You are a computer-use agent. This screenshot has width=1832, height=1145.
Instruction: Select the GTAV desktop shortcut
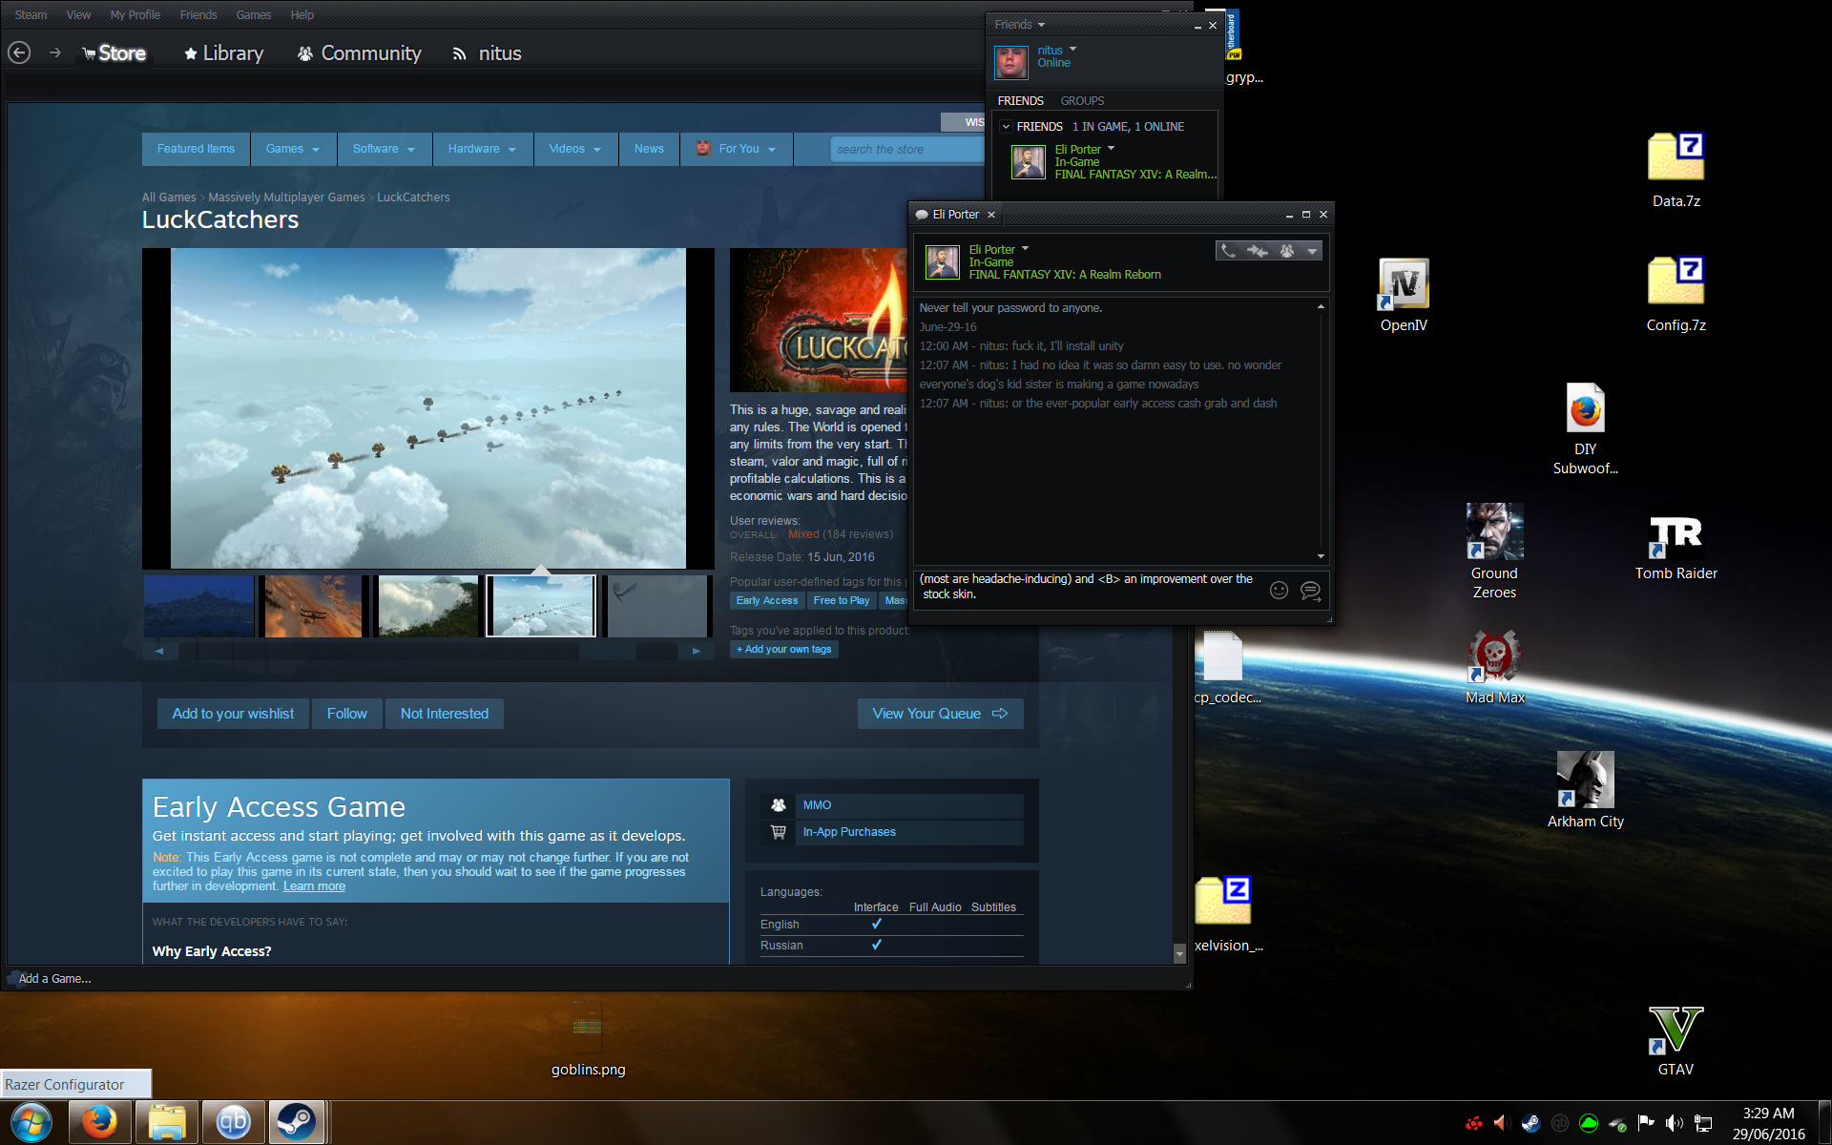click(1676, 1041)
